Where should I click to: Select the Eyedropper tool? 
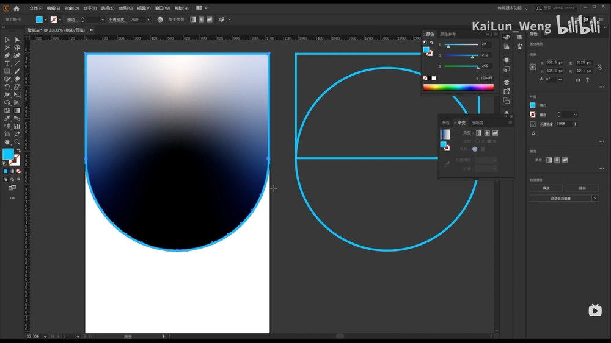pos(7,118)
